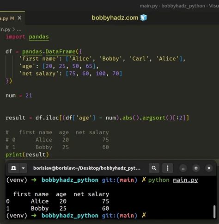
Task: Click 'git:(main)' in the last prompt line
Action: tap(120, 216)
